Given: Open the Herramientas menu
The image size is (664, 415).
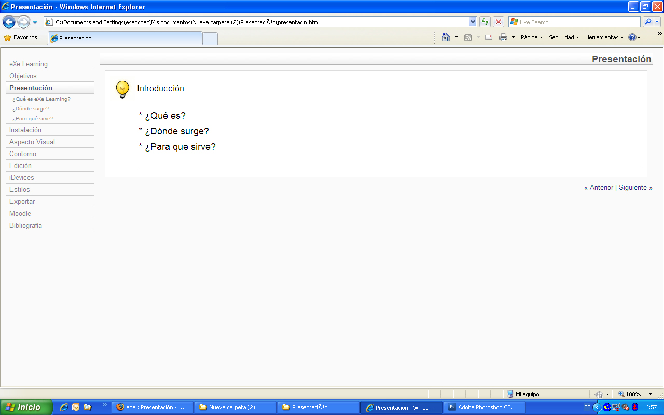Looking at the screenshot, I should pos(604,37).
